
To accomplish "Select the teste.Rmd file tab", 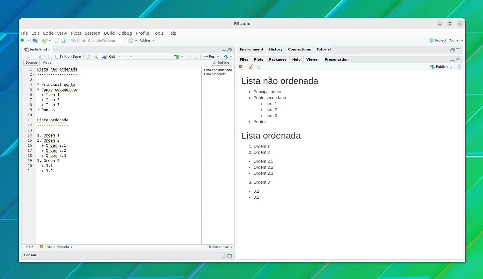I will tap(38, 49).
